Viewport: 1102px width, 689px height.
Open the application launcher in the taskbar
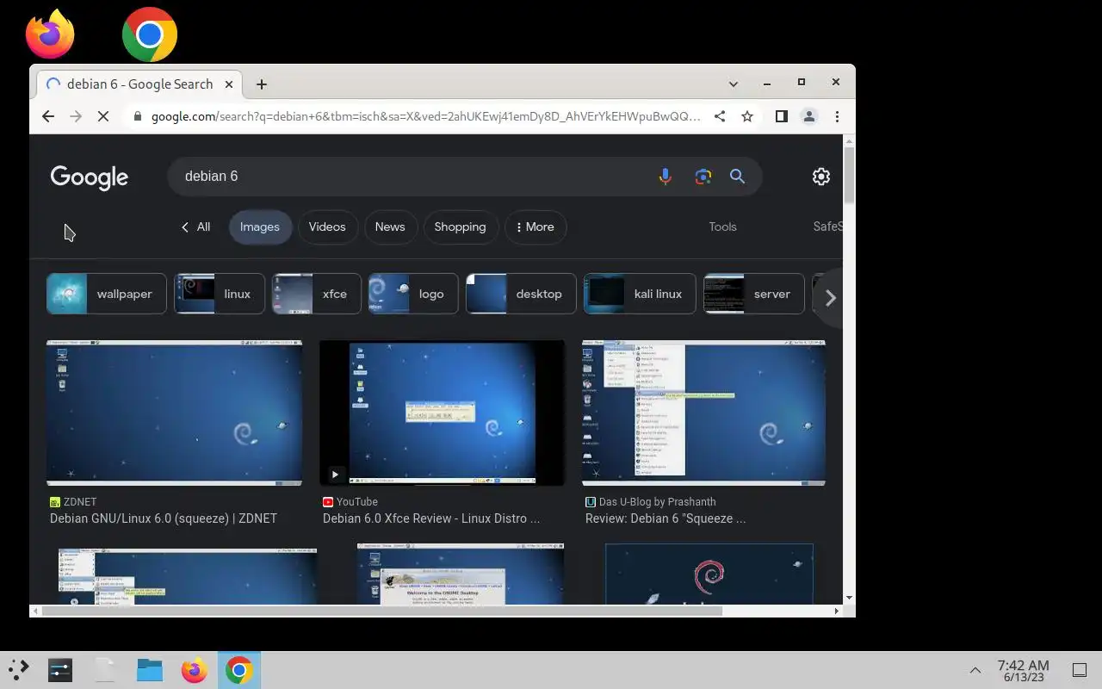click(18, 669)
